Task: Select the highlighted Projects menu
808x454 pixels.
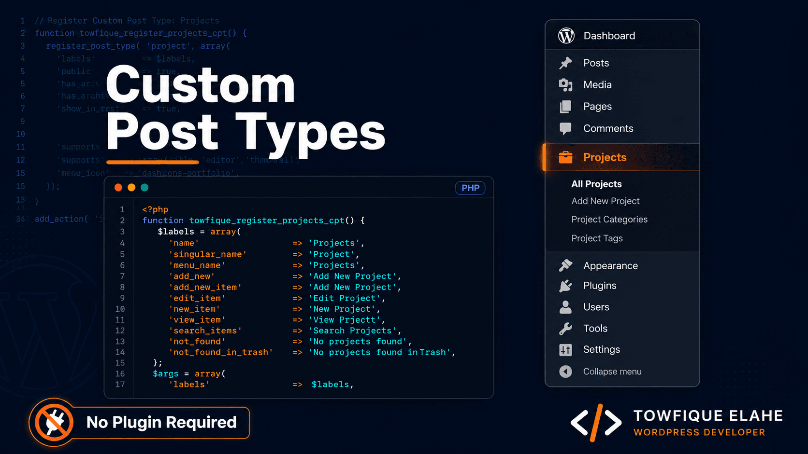Action: click(x=621, y=157)
